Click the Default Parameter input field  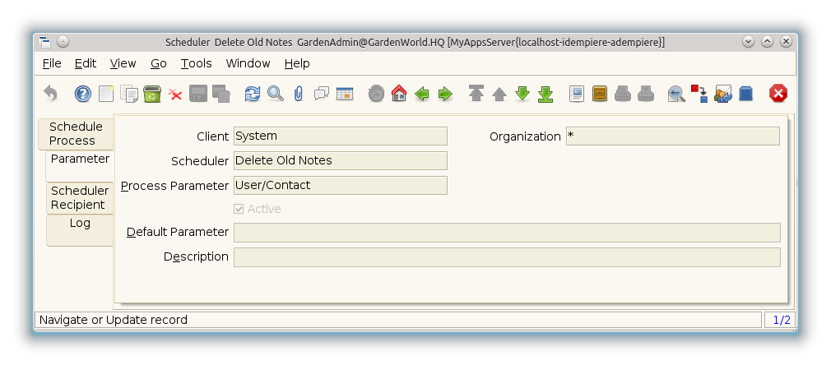(x=506, y=233)
